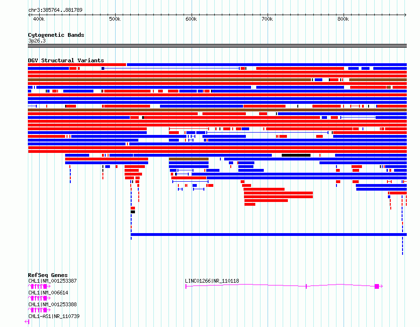The image size is (420, 327).
Task: Select the CHL1-AS1 gene arrow glyph
Action: (27, 322)
